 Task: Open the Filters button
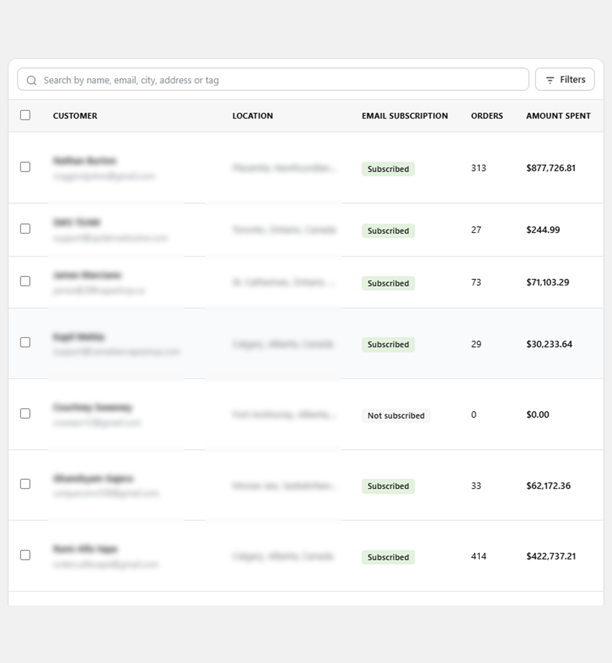565,80
